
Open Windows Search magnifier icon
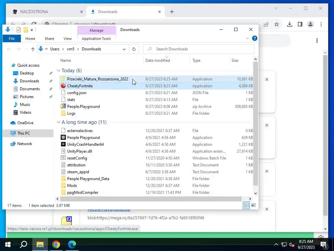[23, 244]
